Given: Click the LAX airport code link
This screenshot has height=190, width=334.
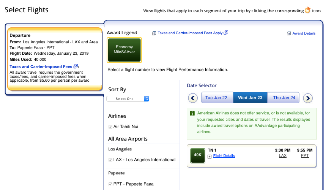Looking at the screenshot, I should (x=283, y=156).
